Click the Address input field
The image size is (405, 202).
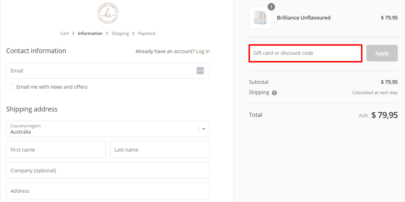(108, 191)
